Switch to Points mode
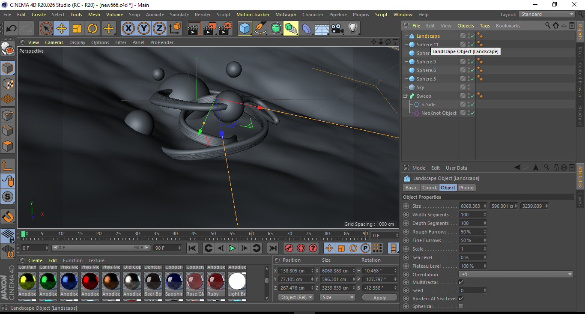Image resolution: width=585 pixels, height=314 pixels. (8, 115)
